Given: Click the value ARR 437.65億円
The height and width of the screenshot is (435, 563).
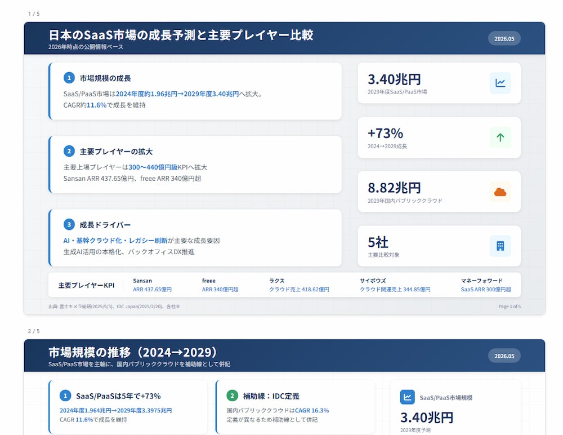Looking at the screenshot, I should (x=152, y=290).
